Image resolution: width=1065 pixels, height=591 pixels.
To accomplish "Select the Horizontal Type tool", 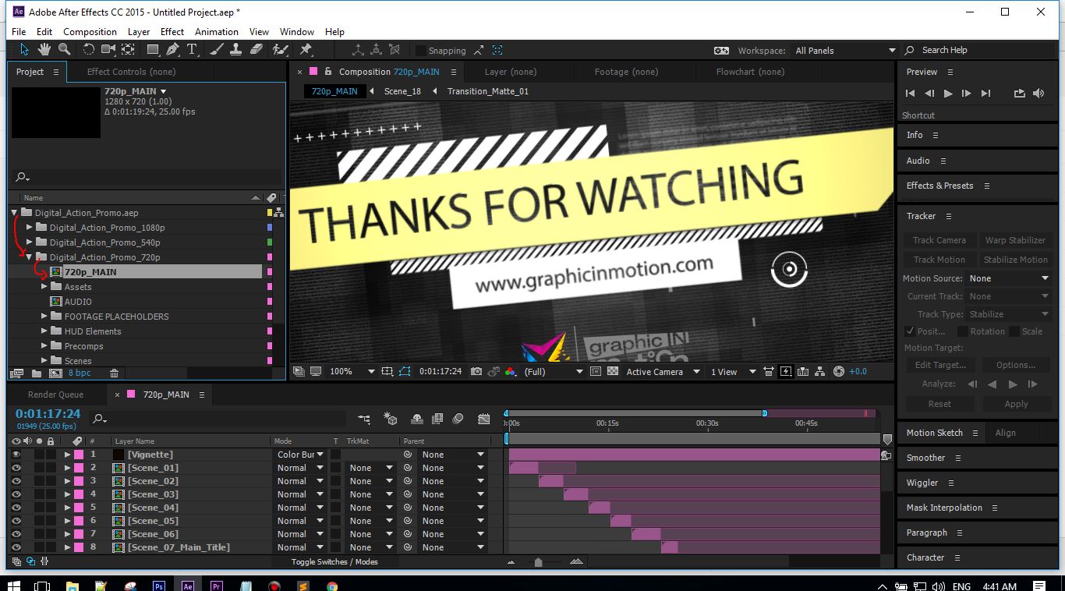I will click(x=192, y=49).
